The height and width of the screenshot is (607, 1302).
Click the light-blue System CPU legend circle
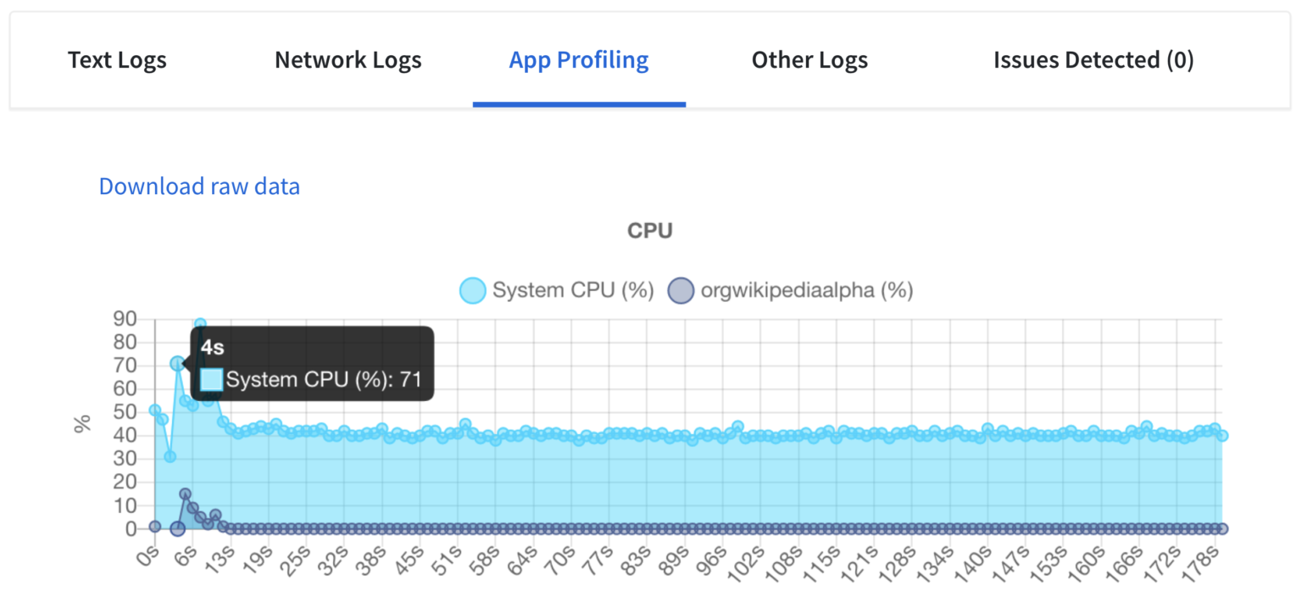click(x=472, y=291)
